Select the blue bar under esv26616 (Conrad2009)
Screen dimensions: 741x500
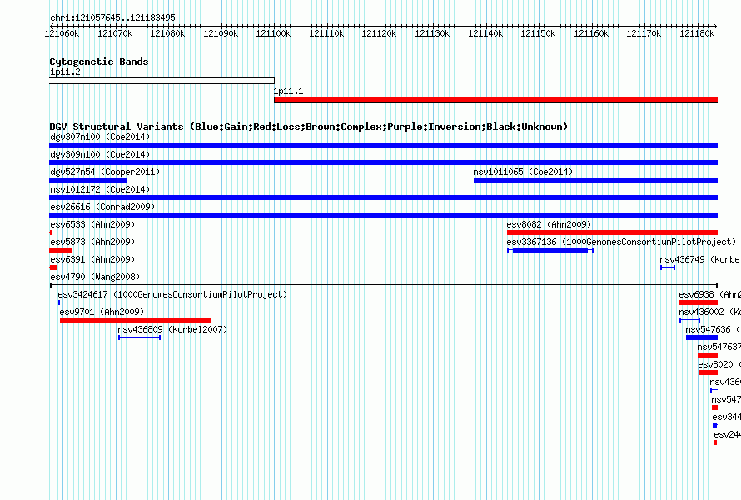click(x=383, y=215)
